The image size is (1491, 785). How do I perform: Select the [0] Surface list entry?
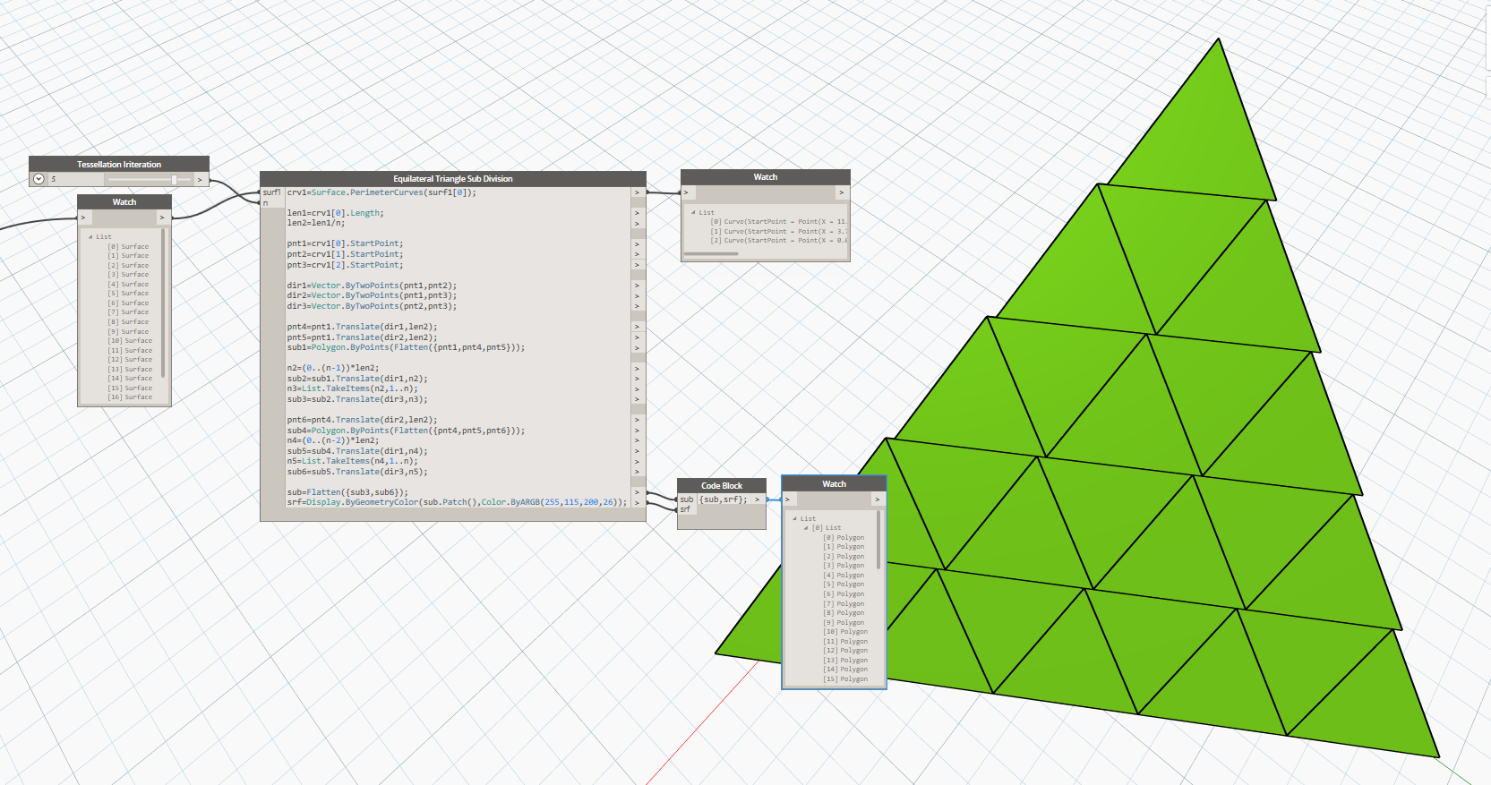pyautogui.click(x=128, y=246)
